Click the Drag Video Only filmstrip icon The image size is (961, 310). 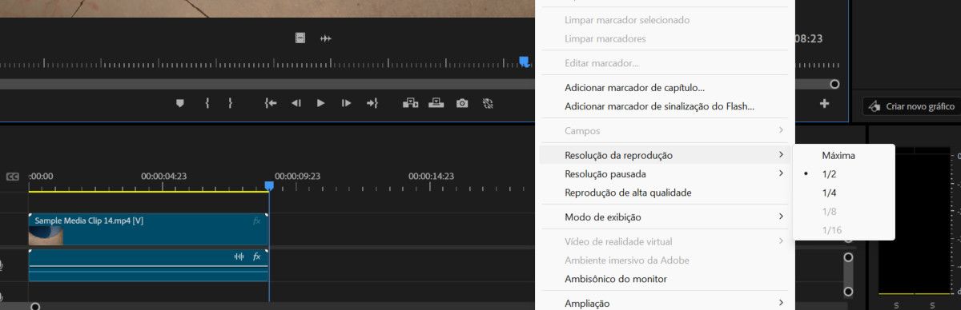[x=300, y=38]
